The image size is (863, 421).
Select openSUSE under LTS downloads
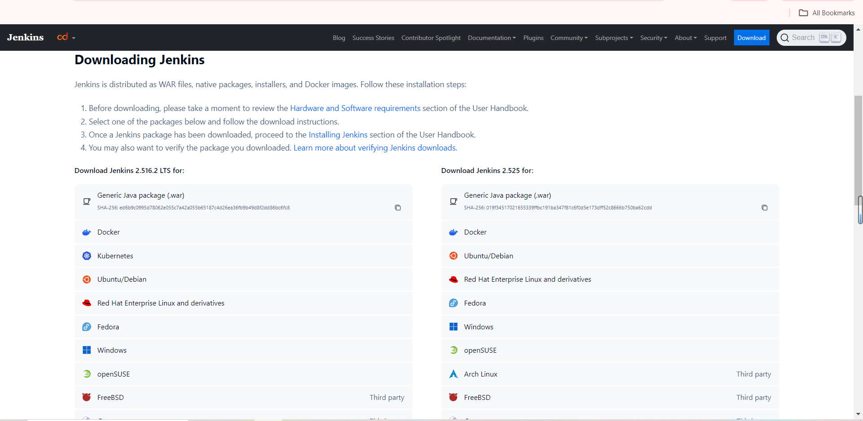[244, 374]
